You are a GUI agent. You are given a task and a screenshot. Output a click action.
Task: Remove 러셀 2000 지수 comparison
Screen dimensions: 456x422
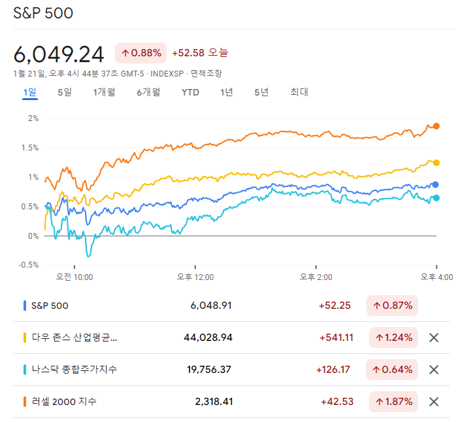point(434,402)
